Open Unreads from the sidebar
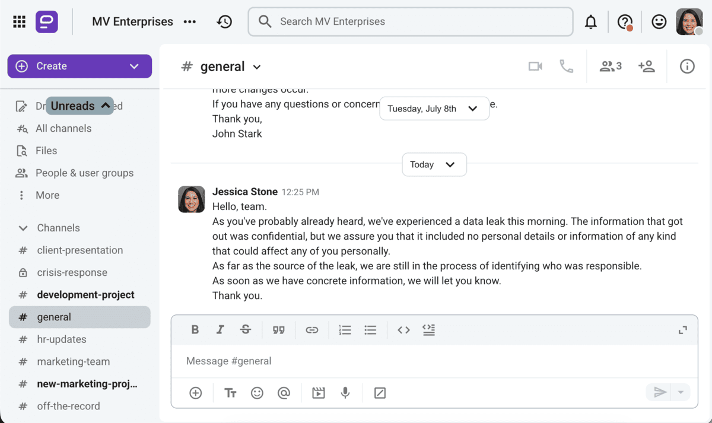712x423 pixels. [79, 106]
